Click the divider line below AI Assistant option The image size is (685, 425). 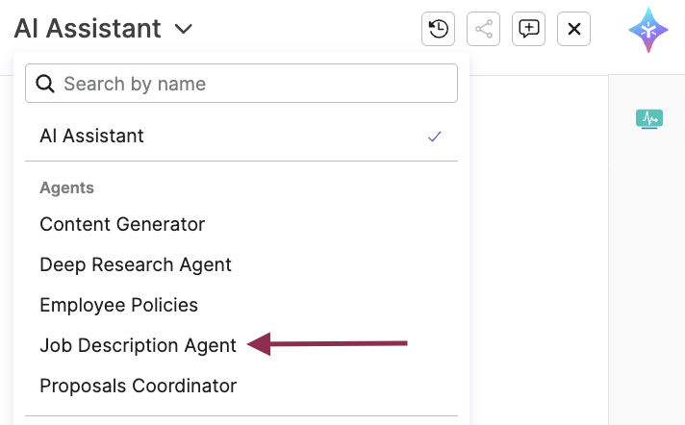coord(241,161)
